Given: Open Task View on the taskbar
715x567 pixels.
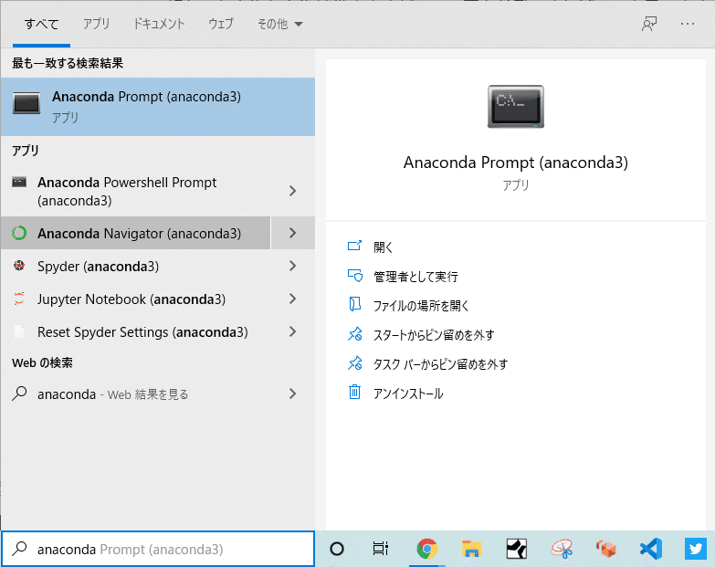Looking at the screenshot, I should pos(380,549).
